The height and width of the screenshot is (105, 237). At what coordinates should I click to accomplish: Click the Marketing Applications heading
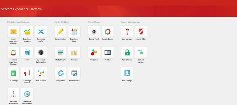click(18, 22)
